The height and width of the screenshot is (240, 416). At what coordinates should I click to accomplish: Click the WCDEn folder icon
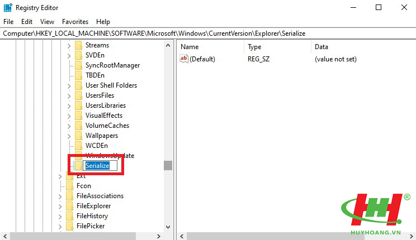coord(78,146)
